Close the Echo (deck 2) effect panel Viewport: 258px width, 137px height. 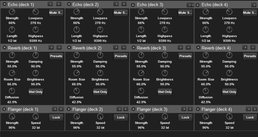pyautogui.click(x=124, y=4)
